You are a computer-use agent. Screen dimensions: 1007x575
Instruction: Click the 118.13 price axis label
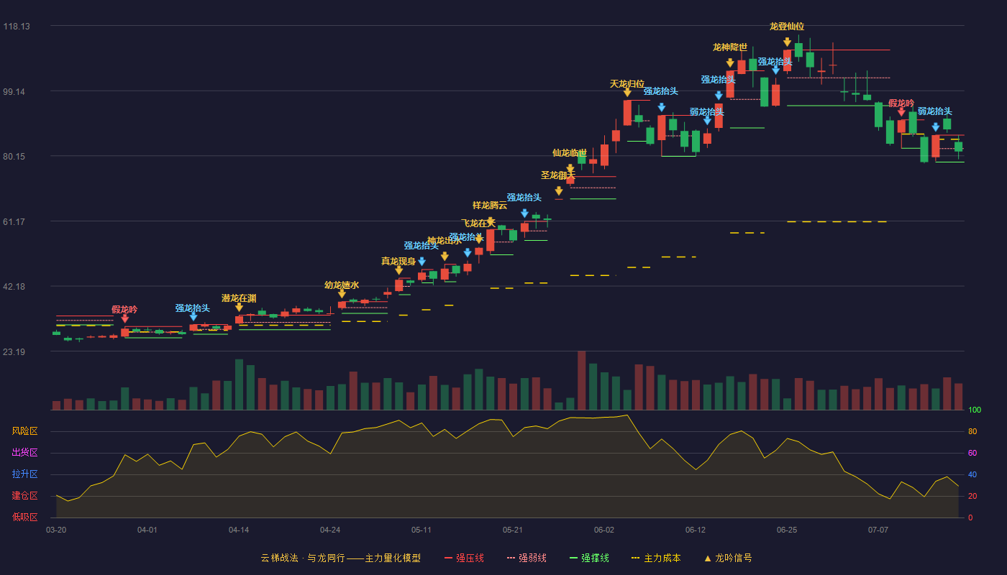tap(16, 27)
